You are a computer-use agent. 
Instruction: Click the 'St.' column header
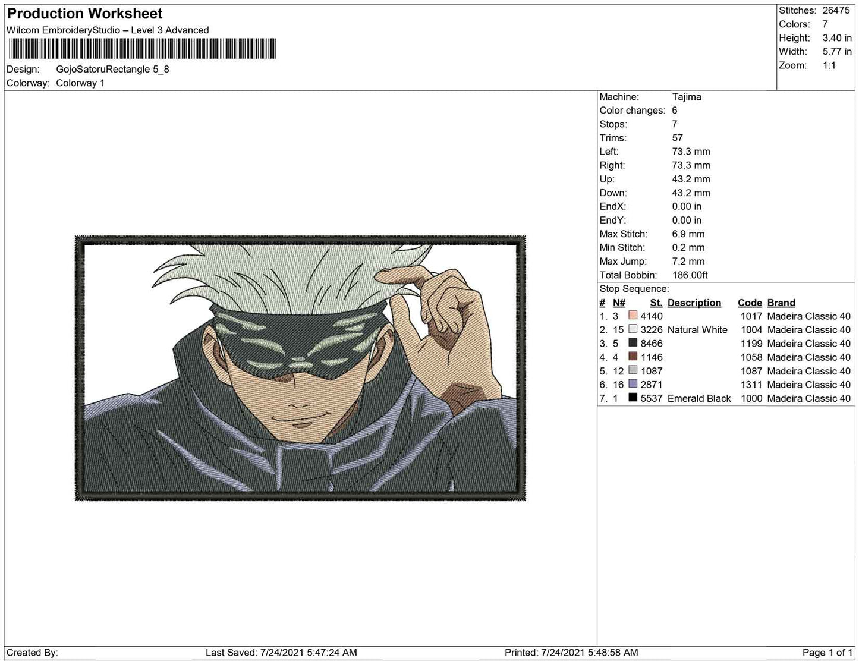656,303
